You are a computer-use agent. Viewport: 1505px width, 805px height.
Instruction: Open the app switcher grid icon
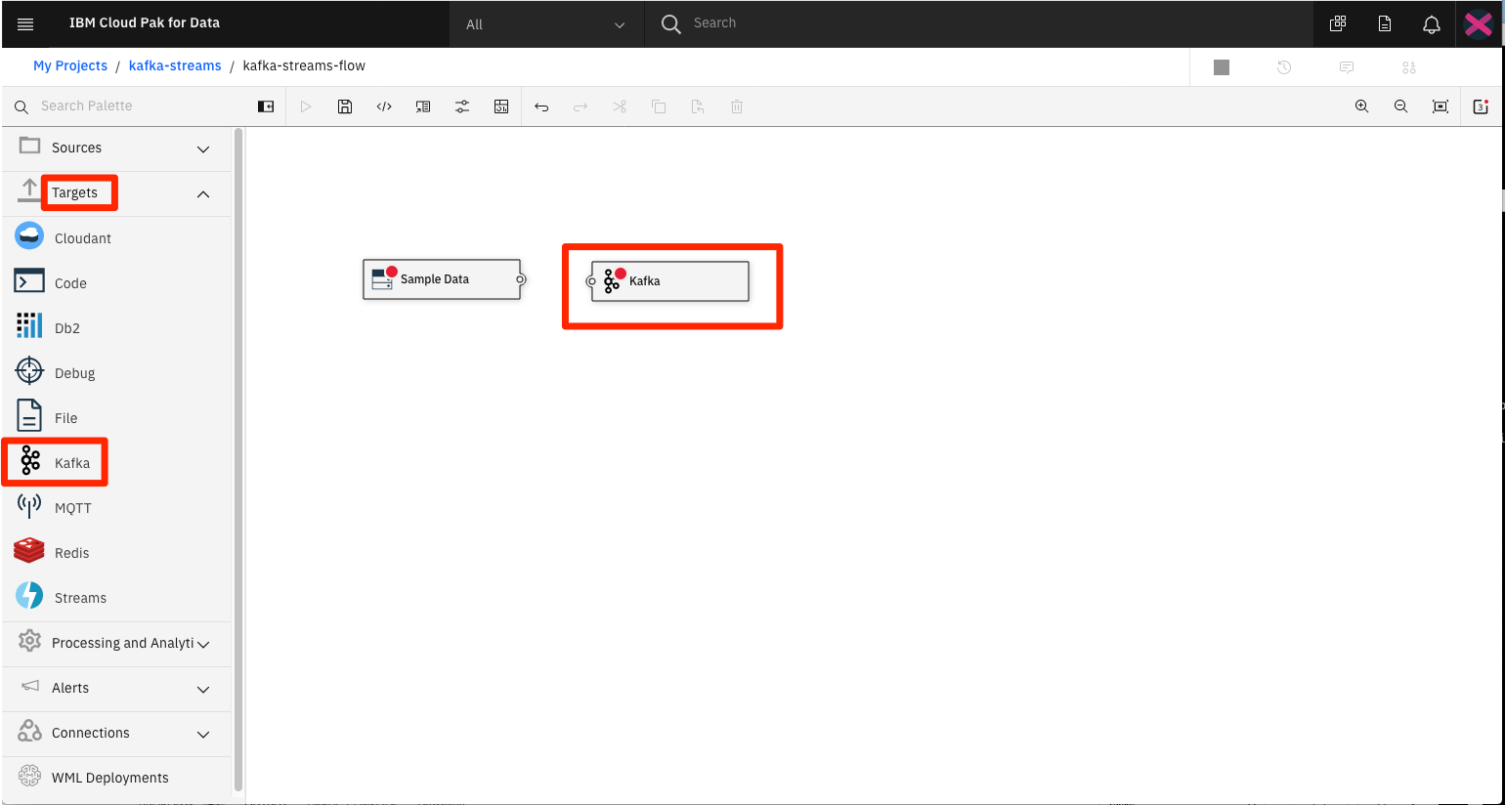[x=1338, y=24]
